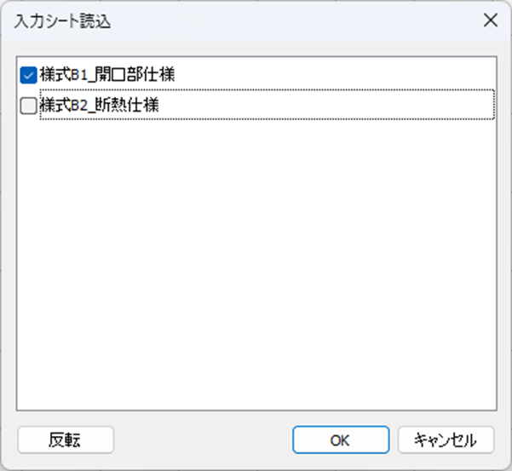
Task: Check the 様式B2_断熱仕様 checkbox
Action: point(28,106)
